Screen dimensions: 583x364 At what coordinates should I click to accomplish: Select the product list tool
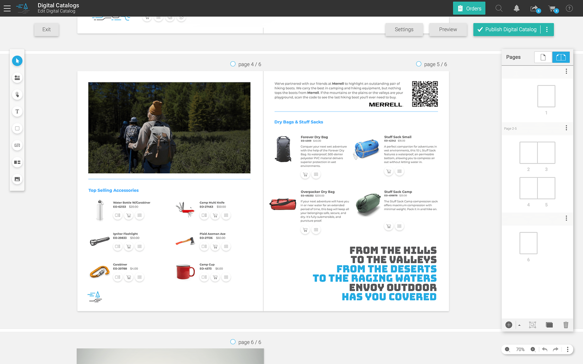pos(17,78)
